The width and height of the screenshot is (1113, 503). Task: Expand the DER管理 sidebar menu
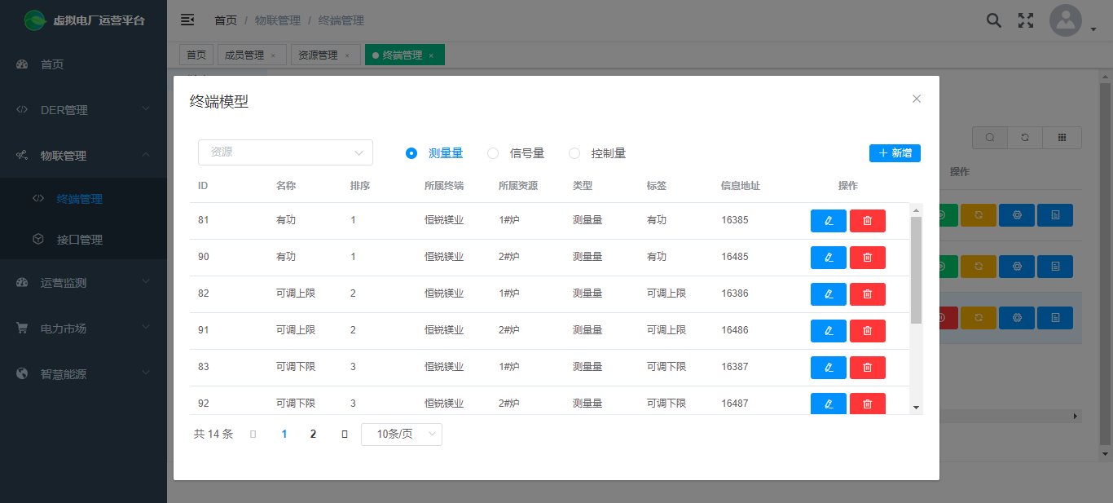83,110
